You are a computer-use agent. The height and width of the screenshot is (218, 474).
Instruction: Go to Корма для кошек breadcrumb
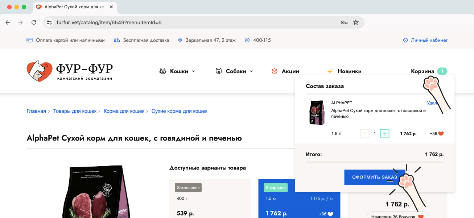[124, 111]
